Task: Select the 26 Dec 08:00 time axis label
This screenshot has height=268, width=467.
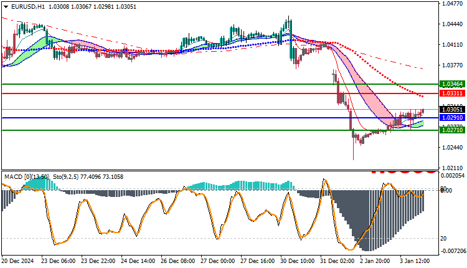Action: point(178,261)
